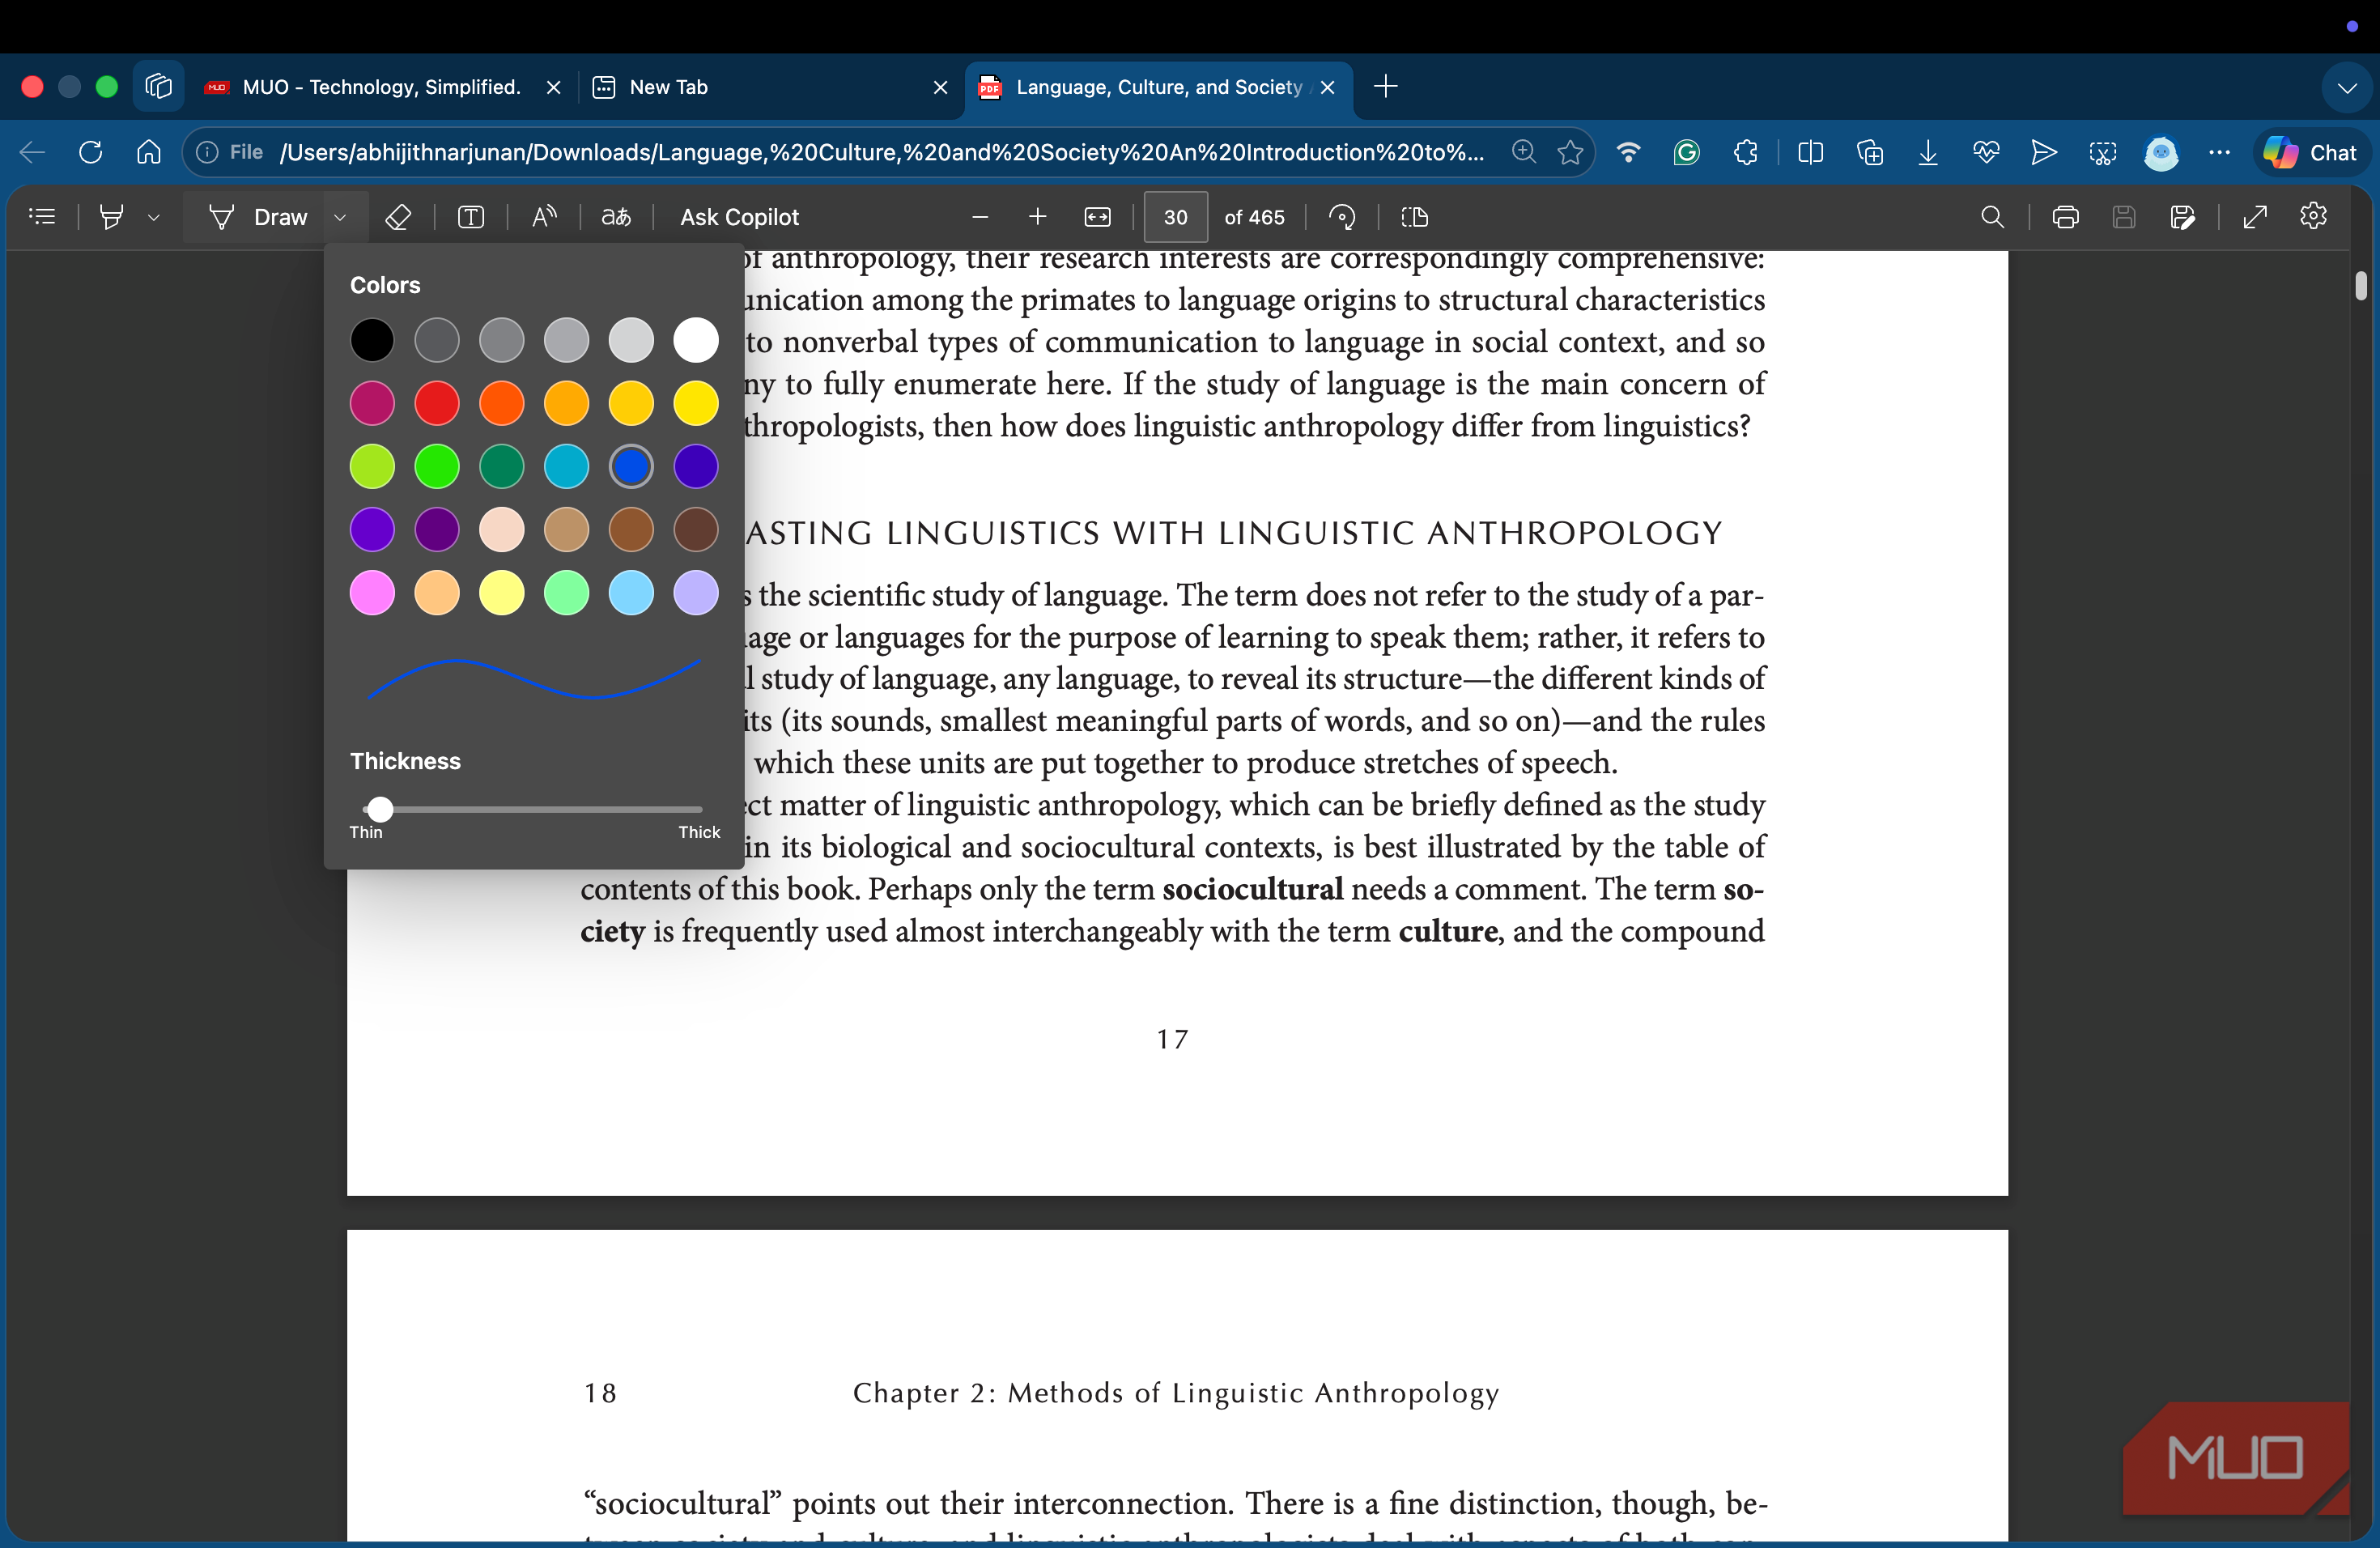Click the address bar file path
Screen dimensions: 2380x1548
(x=881, y=152)
